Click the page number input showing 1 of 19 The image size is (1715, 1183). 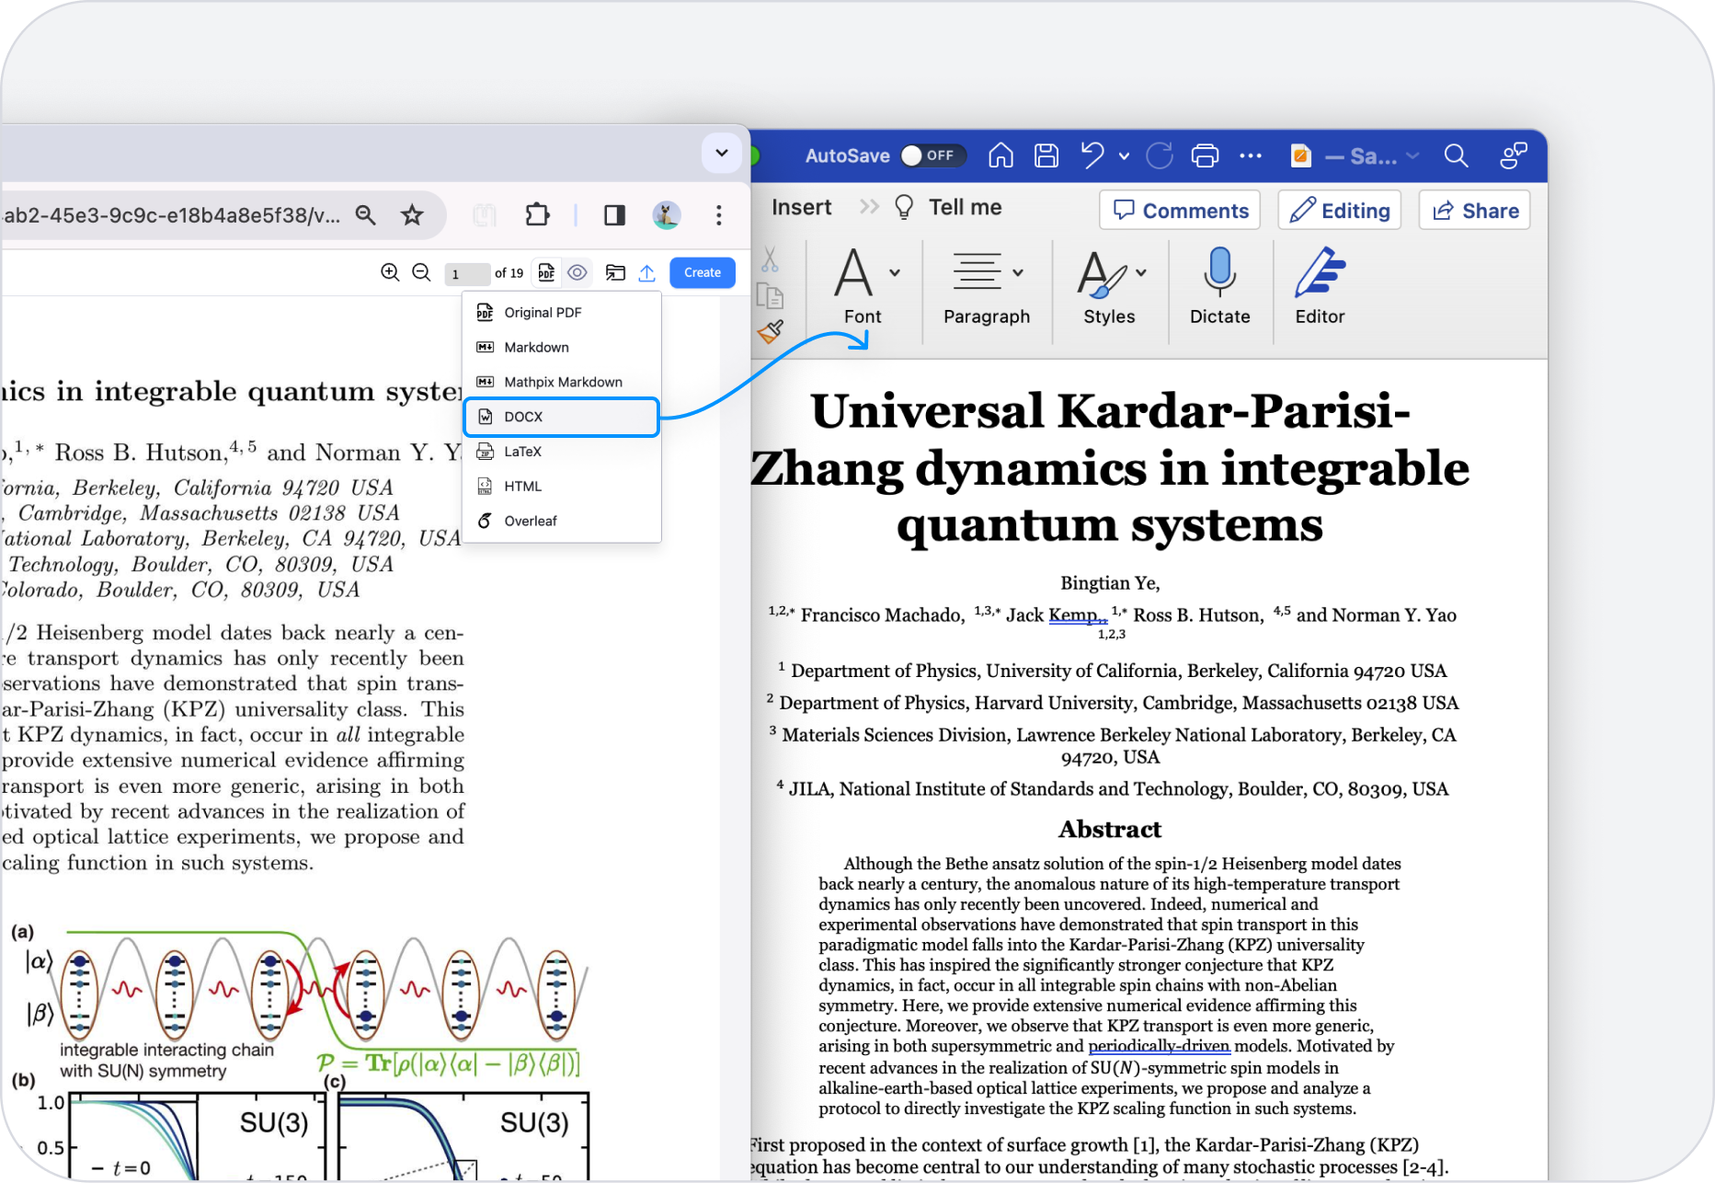(x=467, y=272)
